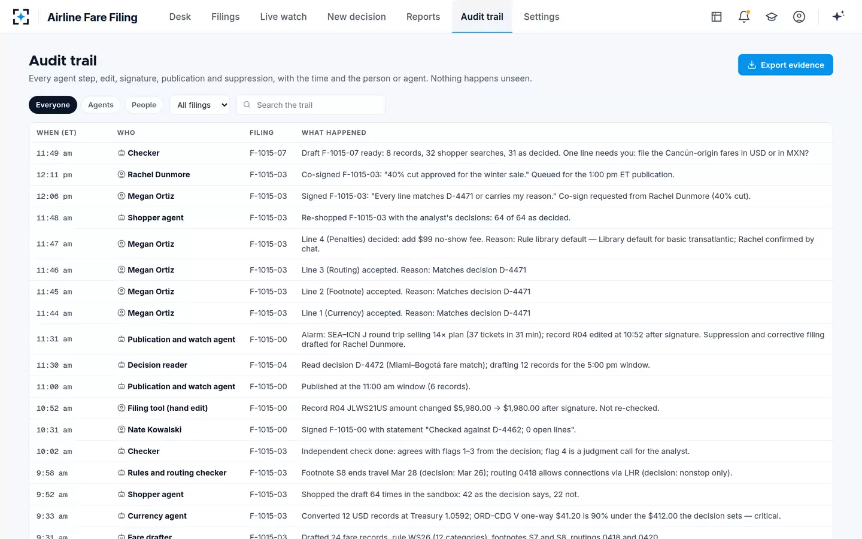862x539 pixels.
Task: Open the New decision tab
Action: [x=357, y=17]
